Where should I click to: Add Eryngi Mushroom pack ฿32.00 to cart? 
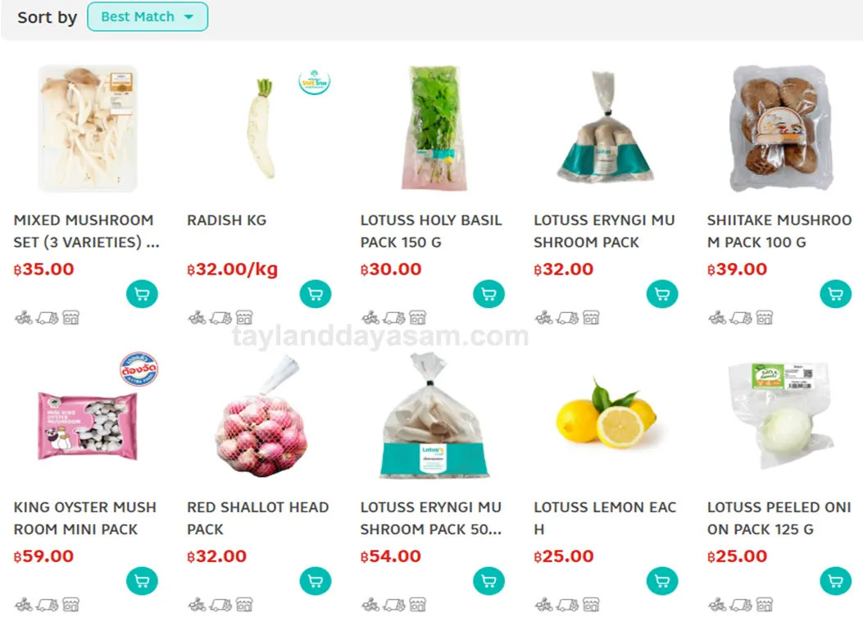pyautogui.click(x=662, y=294)
